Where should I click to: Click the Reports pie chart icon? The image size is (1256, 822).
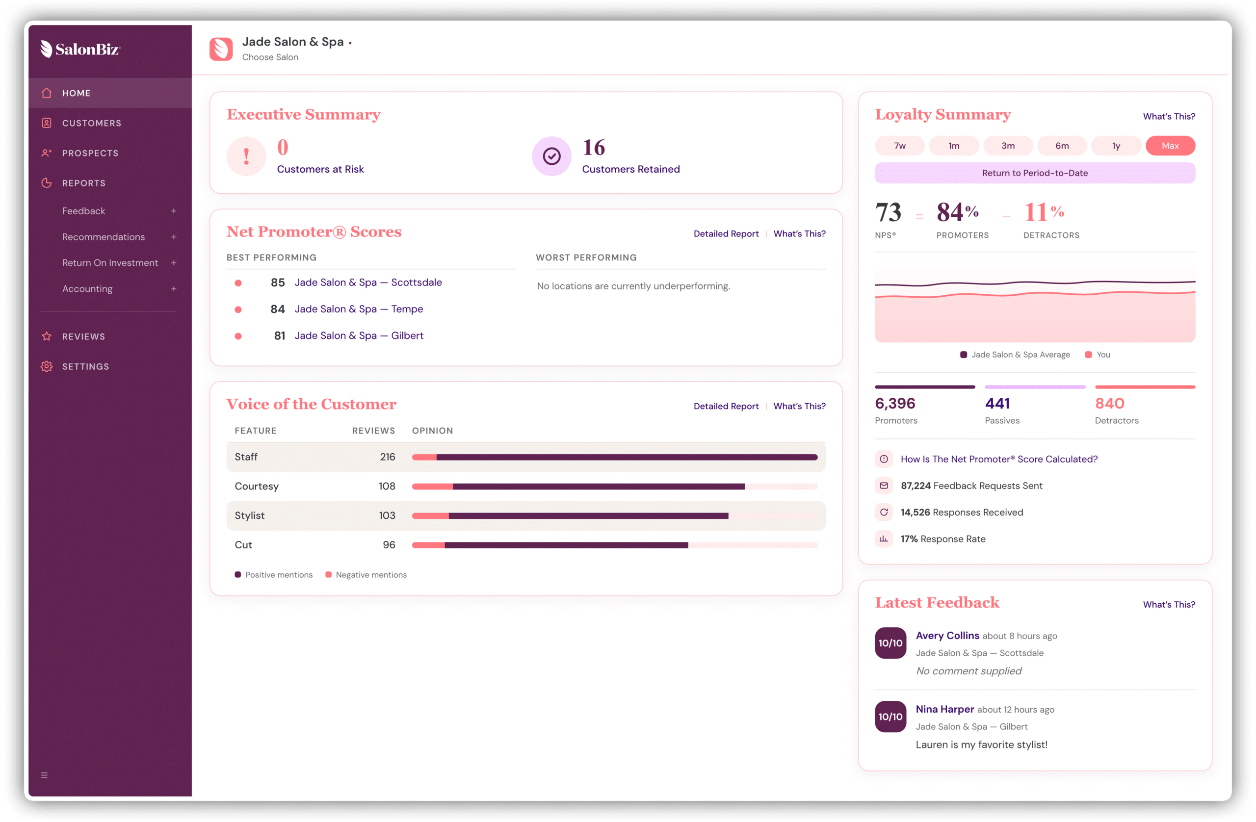pyautogui.click(x=47, y=183)
